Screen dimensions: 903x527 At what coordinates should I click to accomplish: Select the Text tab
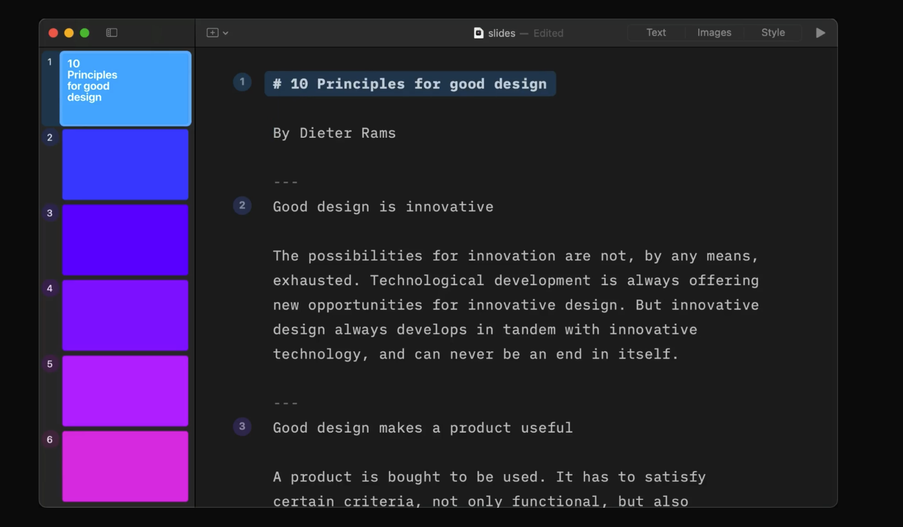tap(656, 32)
